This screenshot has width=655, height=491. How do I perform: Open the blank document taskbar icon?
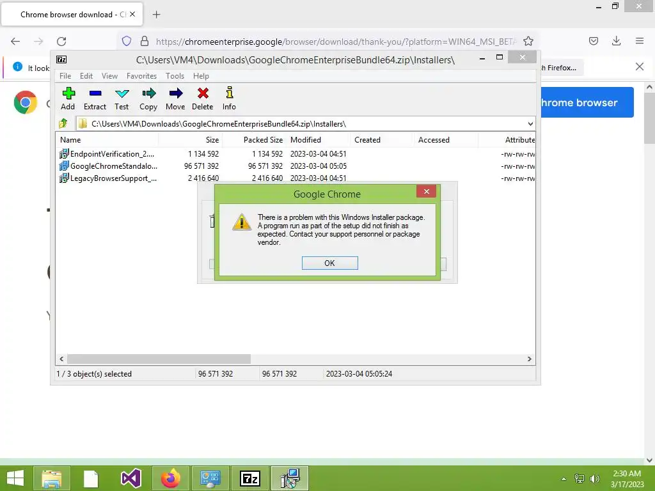[91, 478]
